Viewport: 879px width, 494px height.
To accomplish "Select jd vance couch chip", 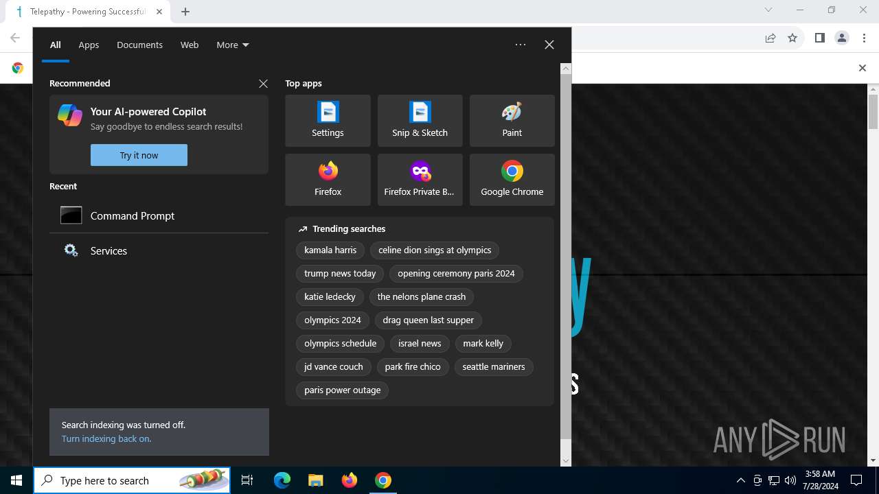I will tap(334, 367).
